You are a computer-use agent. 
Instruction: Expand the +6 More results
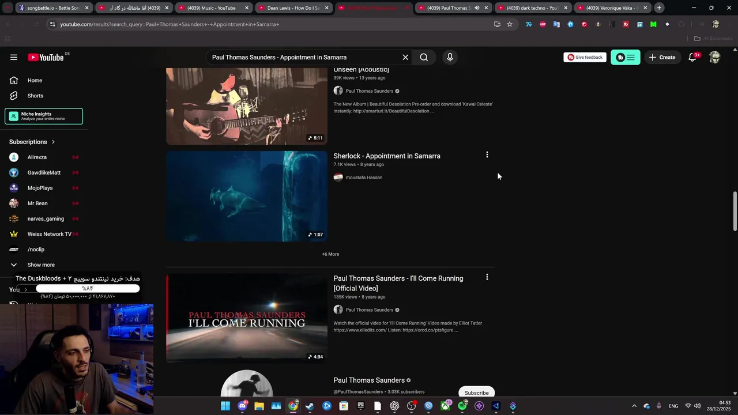click(x=330, y=254)
